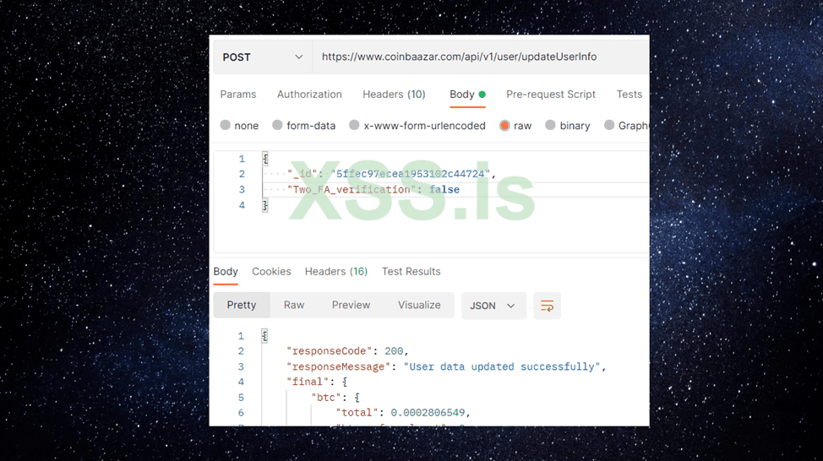823x461 pixels.
Task: Open the response Headers (16) tab
Action: point(336,272)
